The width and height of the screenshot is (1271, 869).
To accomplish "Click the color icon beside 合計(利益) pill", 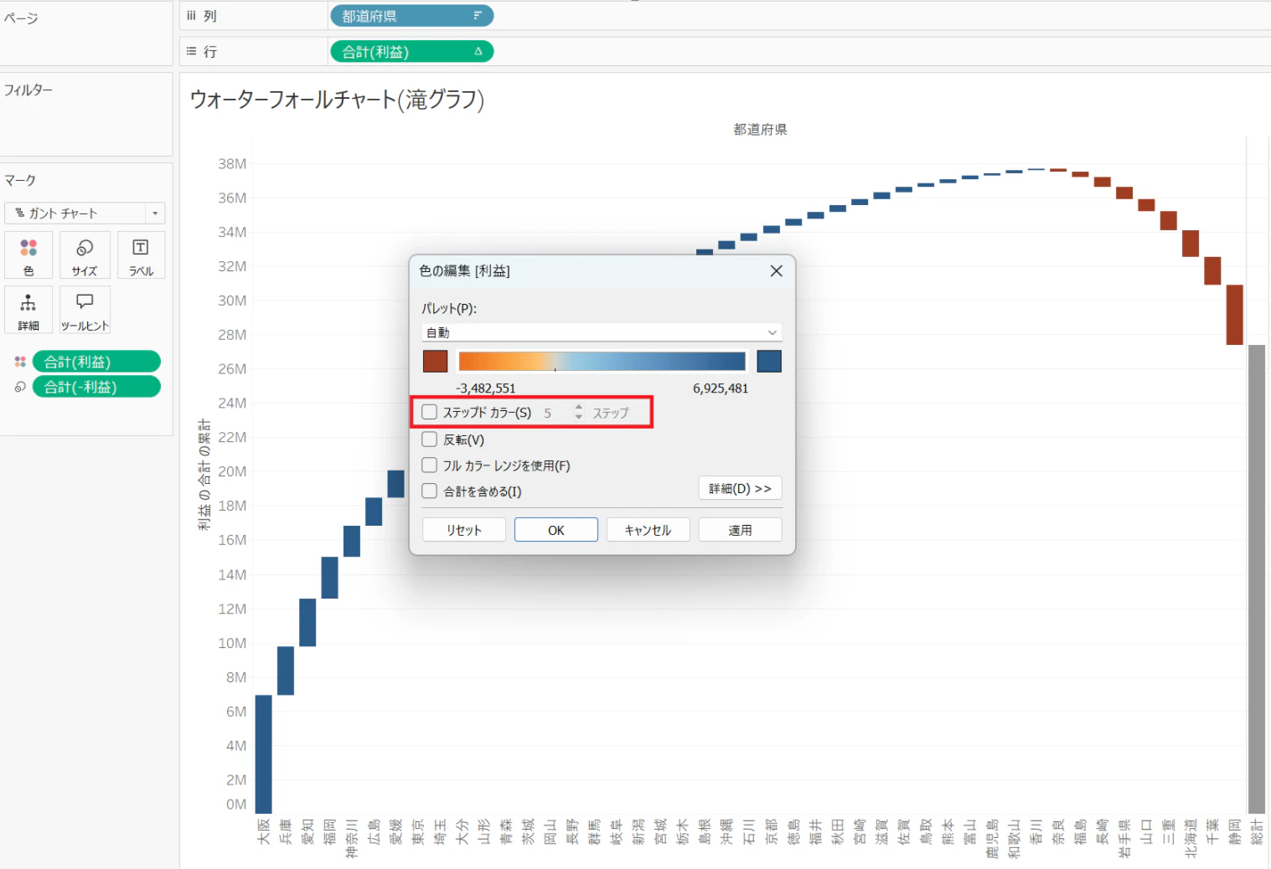I will [20, 362].
